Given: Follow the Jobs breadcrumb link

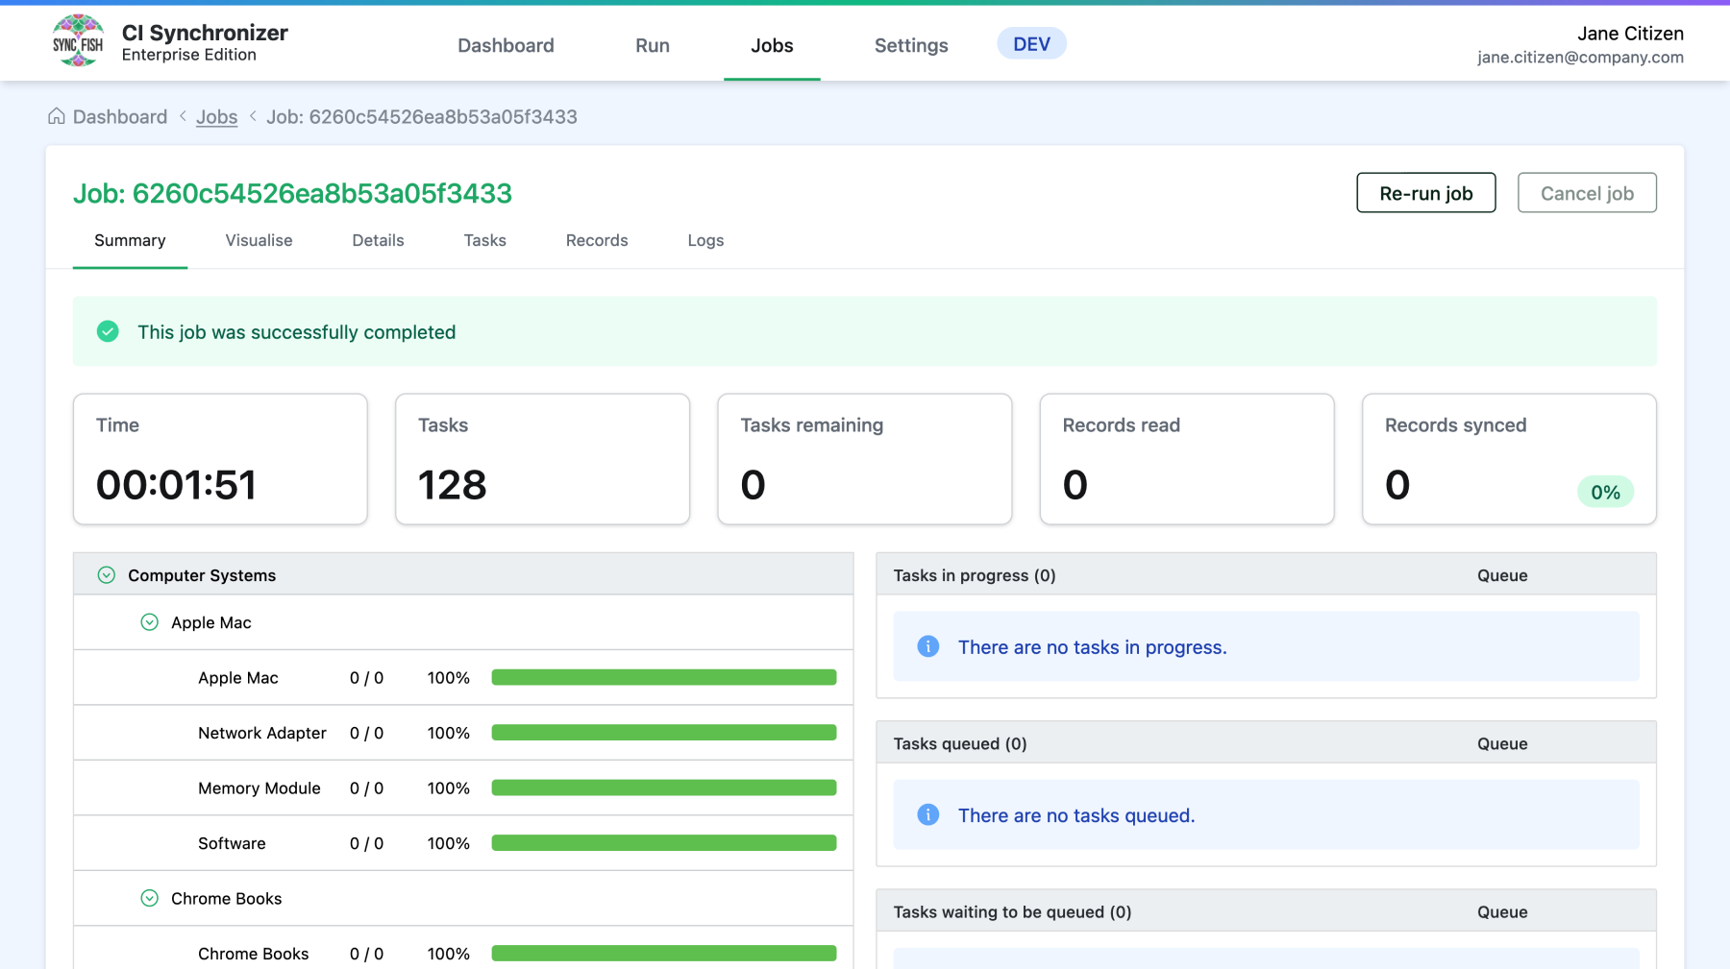Looking at the screenshot, I should [216, 117].
